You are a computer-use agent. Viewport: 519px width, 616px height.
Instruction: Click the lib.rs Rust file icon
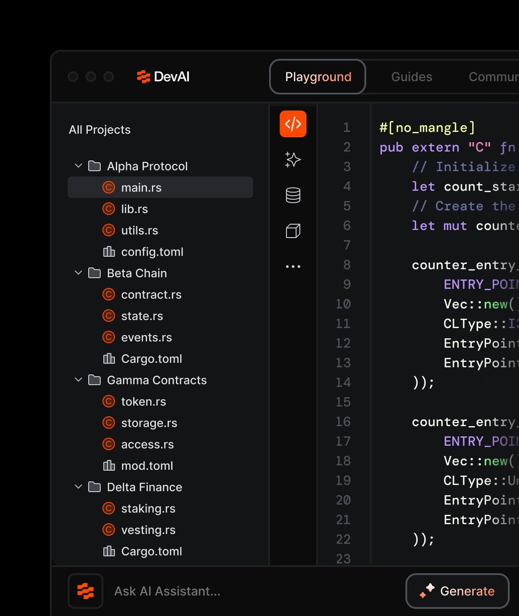[x=109, y=209]
